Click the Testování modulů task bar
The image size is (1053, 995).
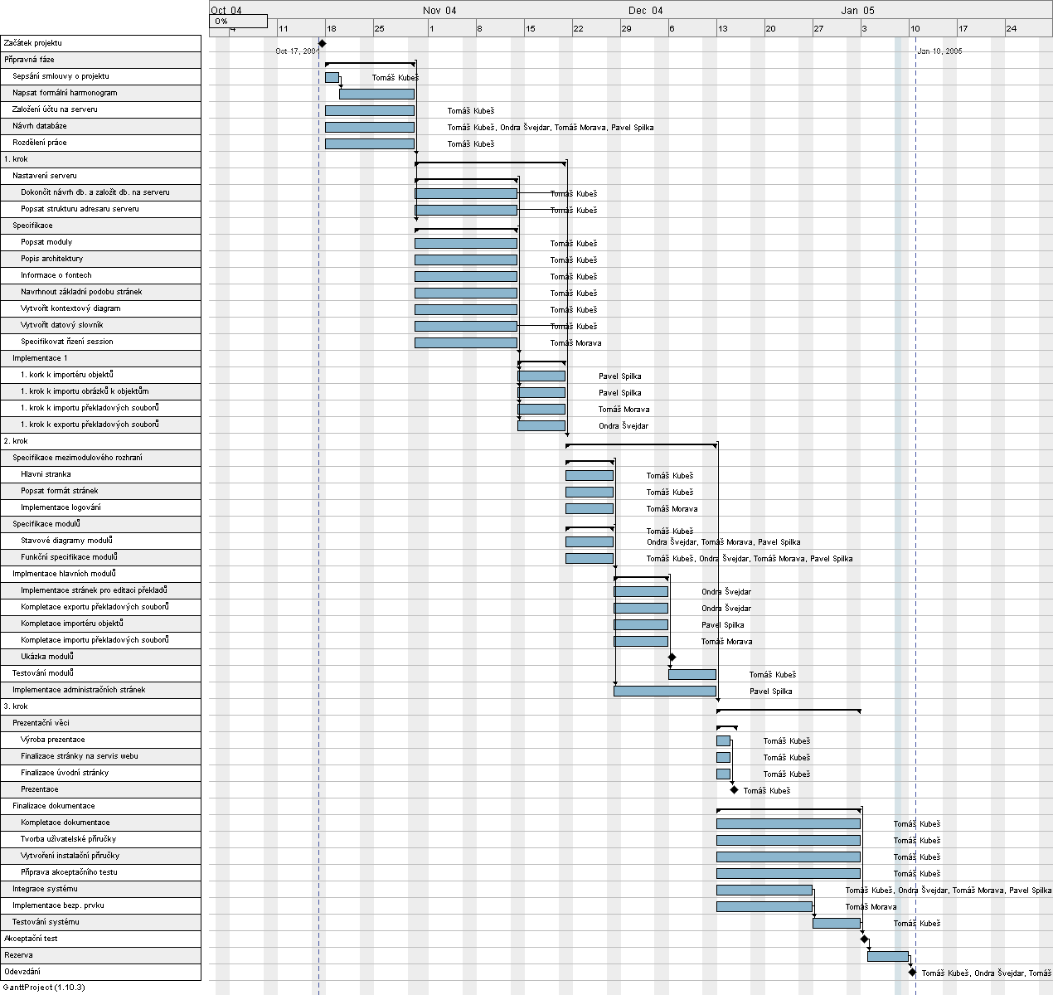[x=691, y=674]
